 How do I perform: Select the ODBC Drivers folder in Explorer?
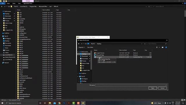pyautogui.click(x=23, y=88)
